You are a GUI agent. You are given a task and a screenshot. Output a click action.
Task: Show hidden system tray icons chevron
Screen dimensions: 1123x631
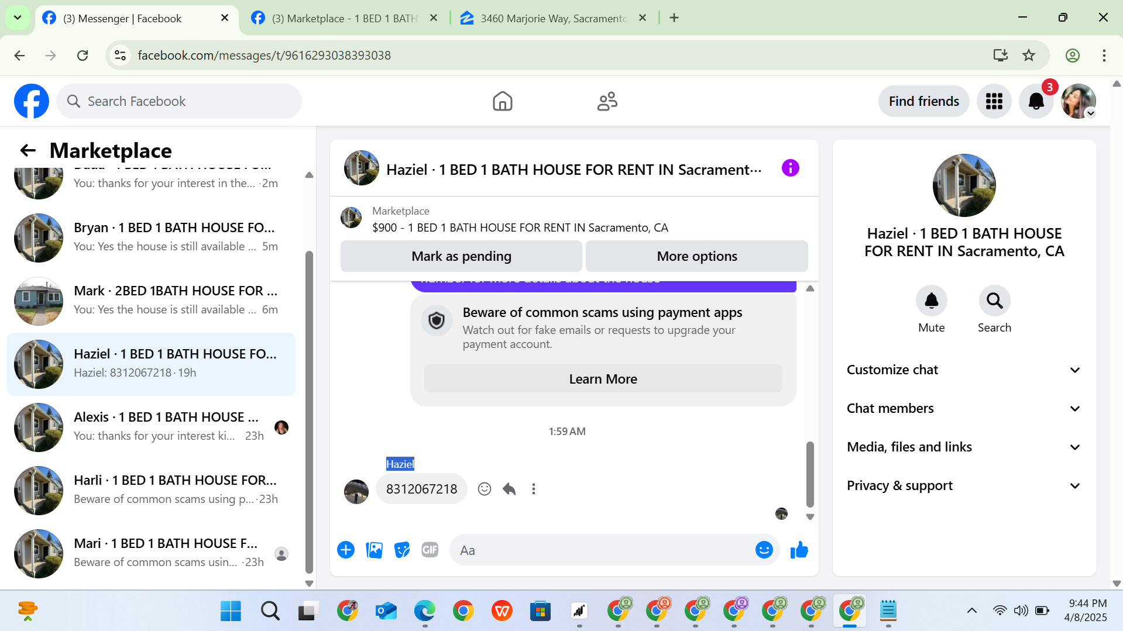click(x=971, y=611)
